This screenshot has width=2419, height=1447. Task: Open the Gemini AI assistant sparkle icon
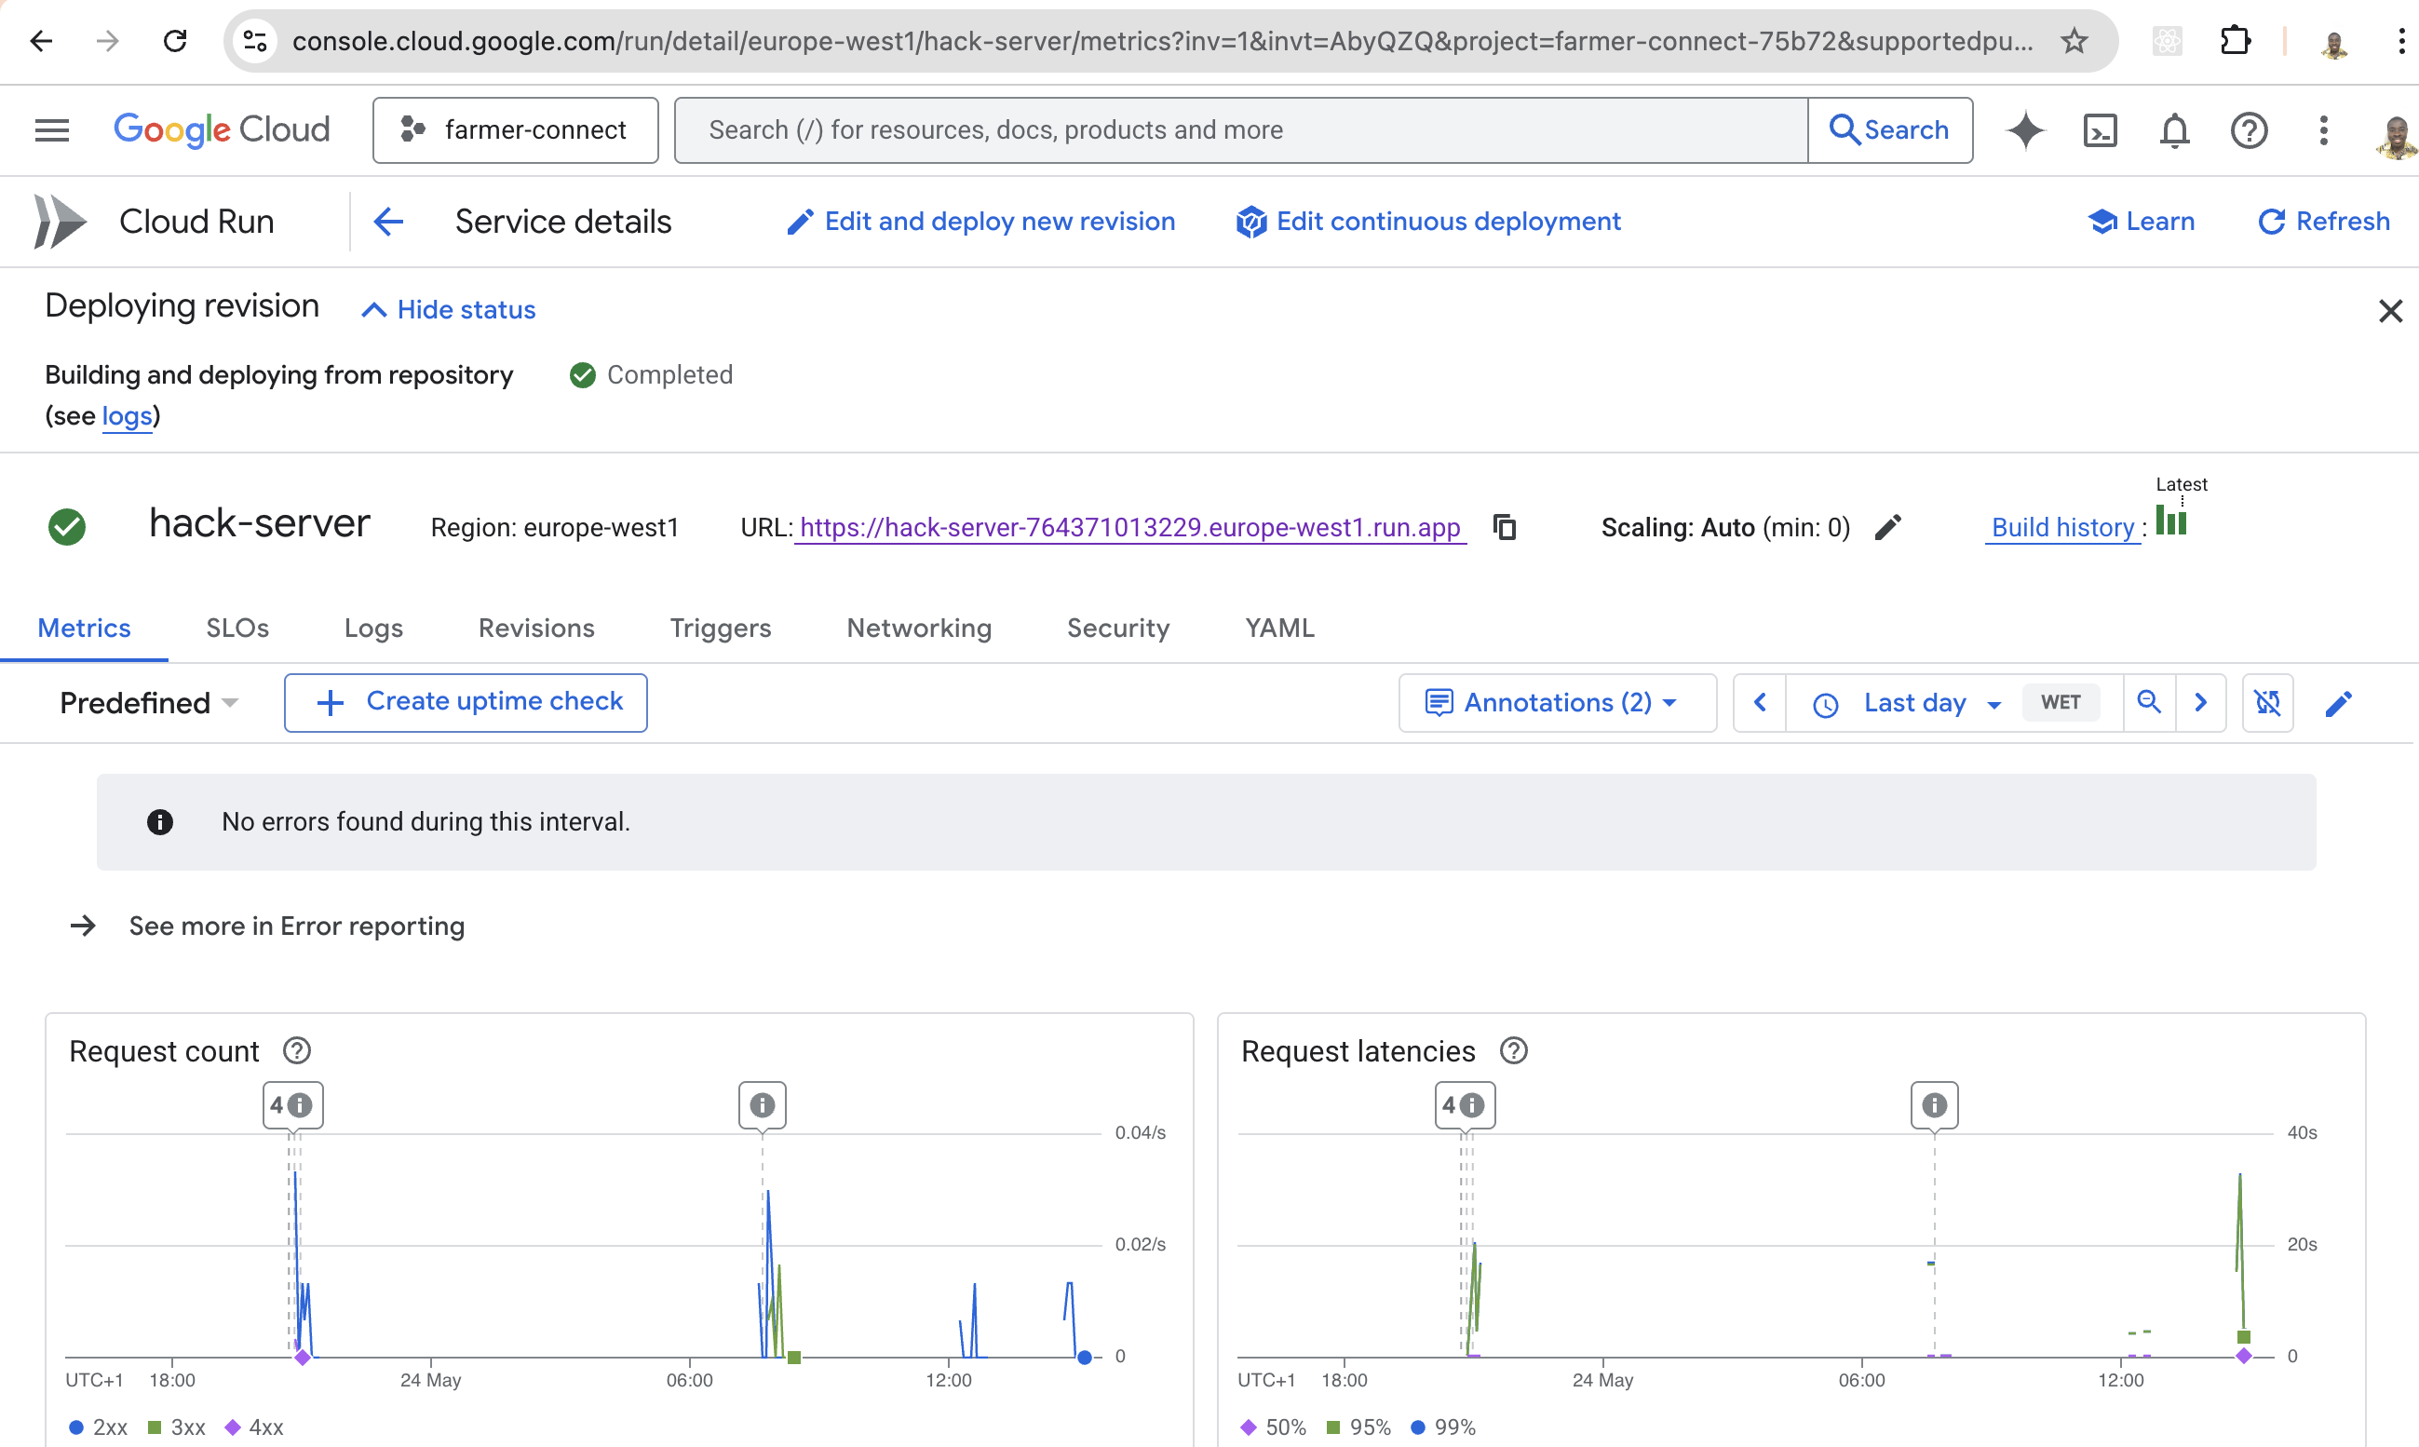pyautogui.click(x=2025, y=130)
